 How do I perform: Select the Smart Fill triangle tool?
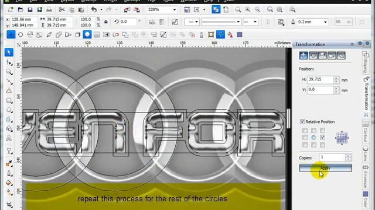tap(9, 91)
